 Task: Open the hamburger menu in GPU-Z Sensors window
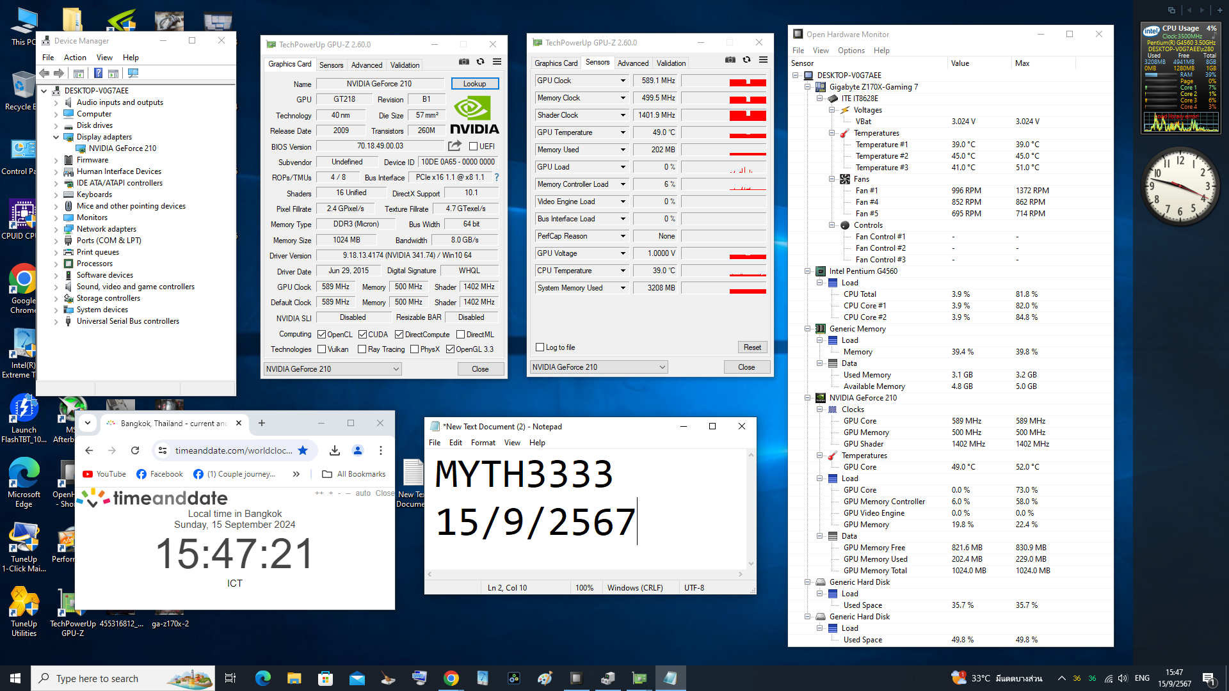[x=764, y=60]
